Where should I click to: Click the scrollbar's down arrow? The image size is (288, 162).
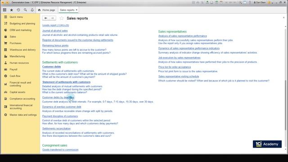point(285,150)
